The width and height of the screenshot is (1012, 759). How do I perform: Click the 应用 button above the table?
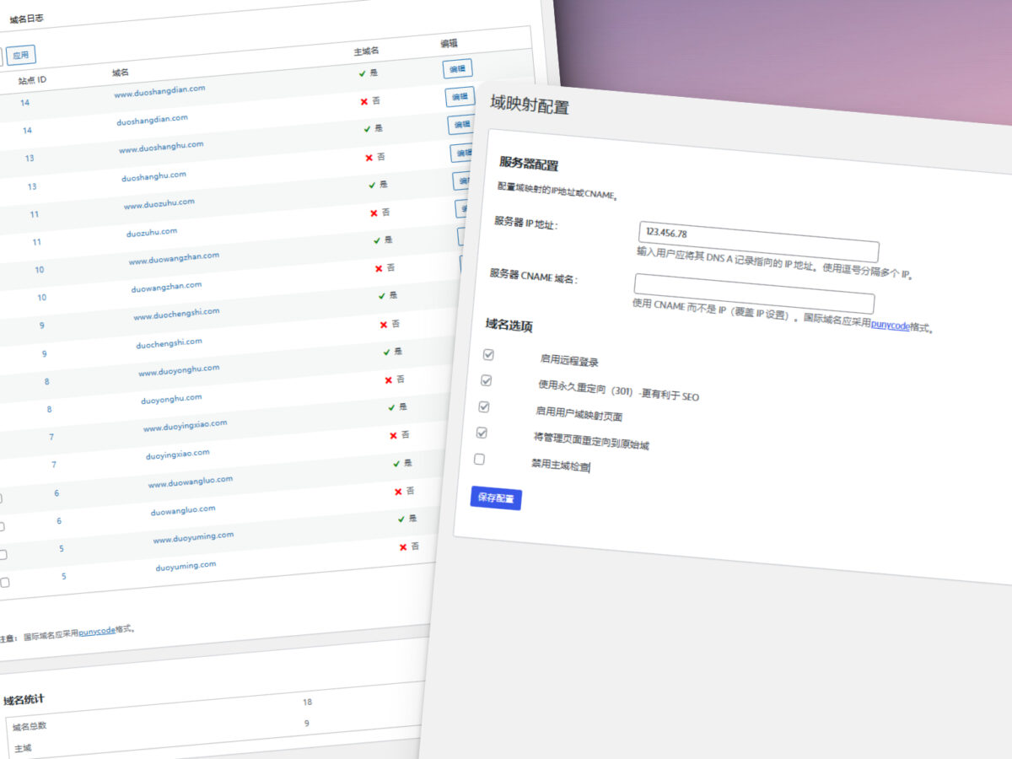pyautogui.click(x=21, y=56)
